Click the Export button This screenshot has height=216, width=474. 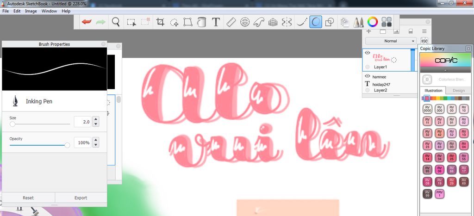pos(81,198)
